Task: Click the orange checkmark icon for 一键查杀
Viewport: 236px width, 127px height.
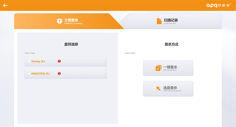Action: coord(158,68)
